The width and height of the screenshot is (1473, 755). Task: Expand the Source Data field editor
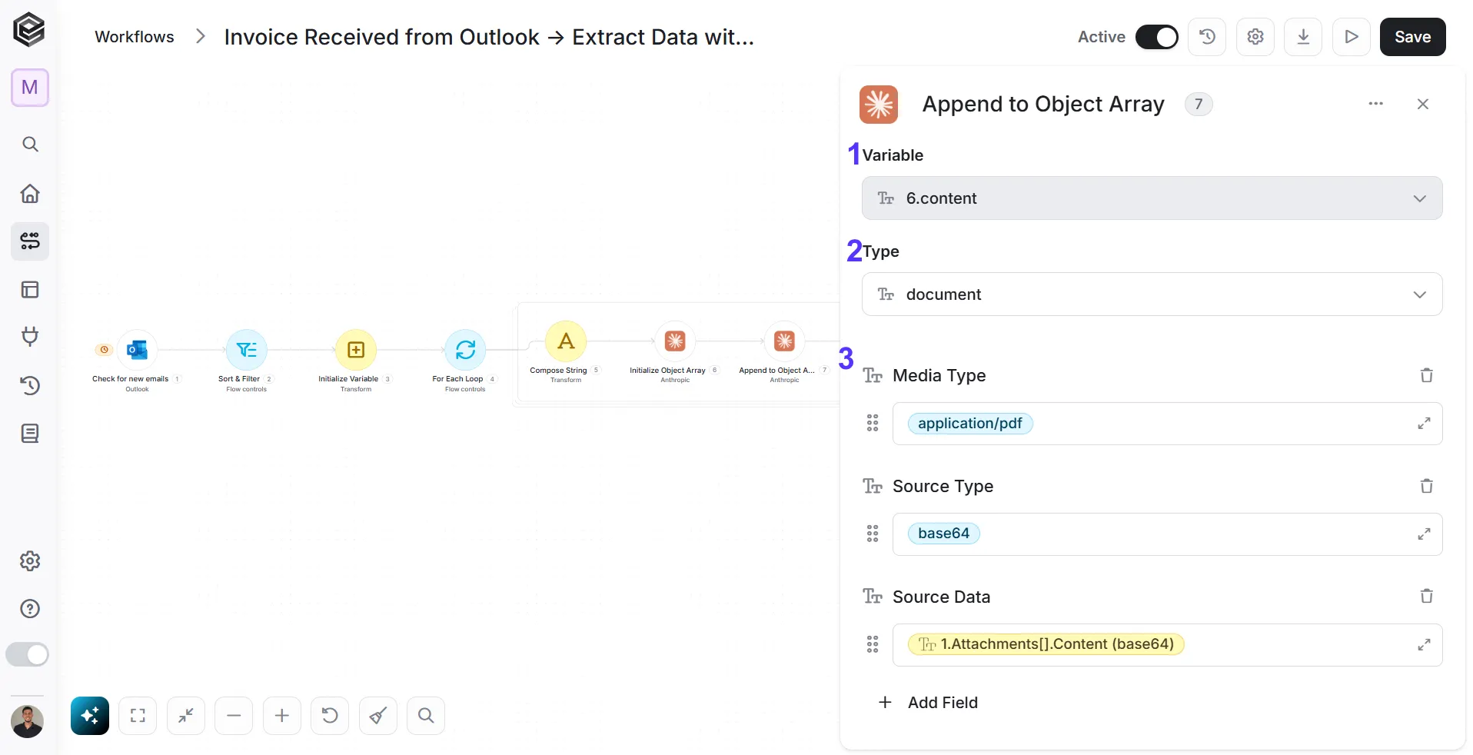coord(1424,645)
